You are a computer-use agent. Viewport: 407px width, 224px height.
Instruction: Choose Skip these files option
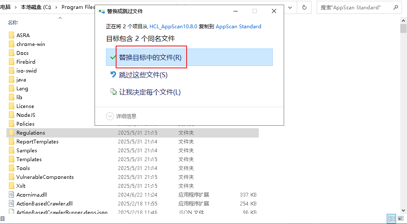[x=143, y=75]
